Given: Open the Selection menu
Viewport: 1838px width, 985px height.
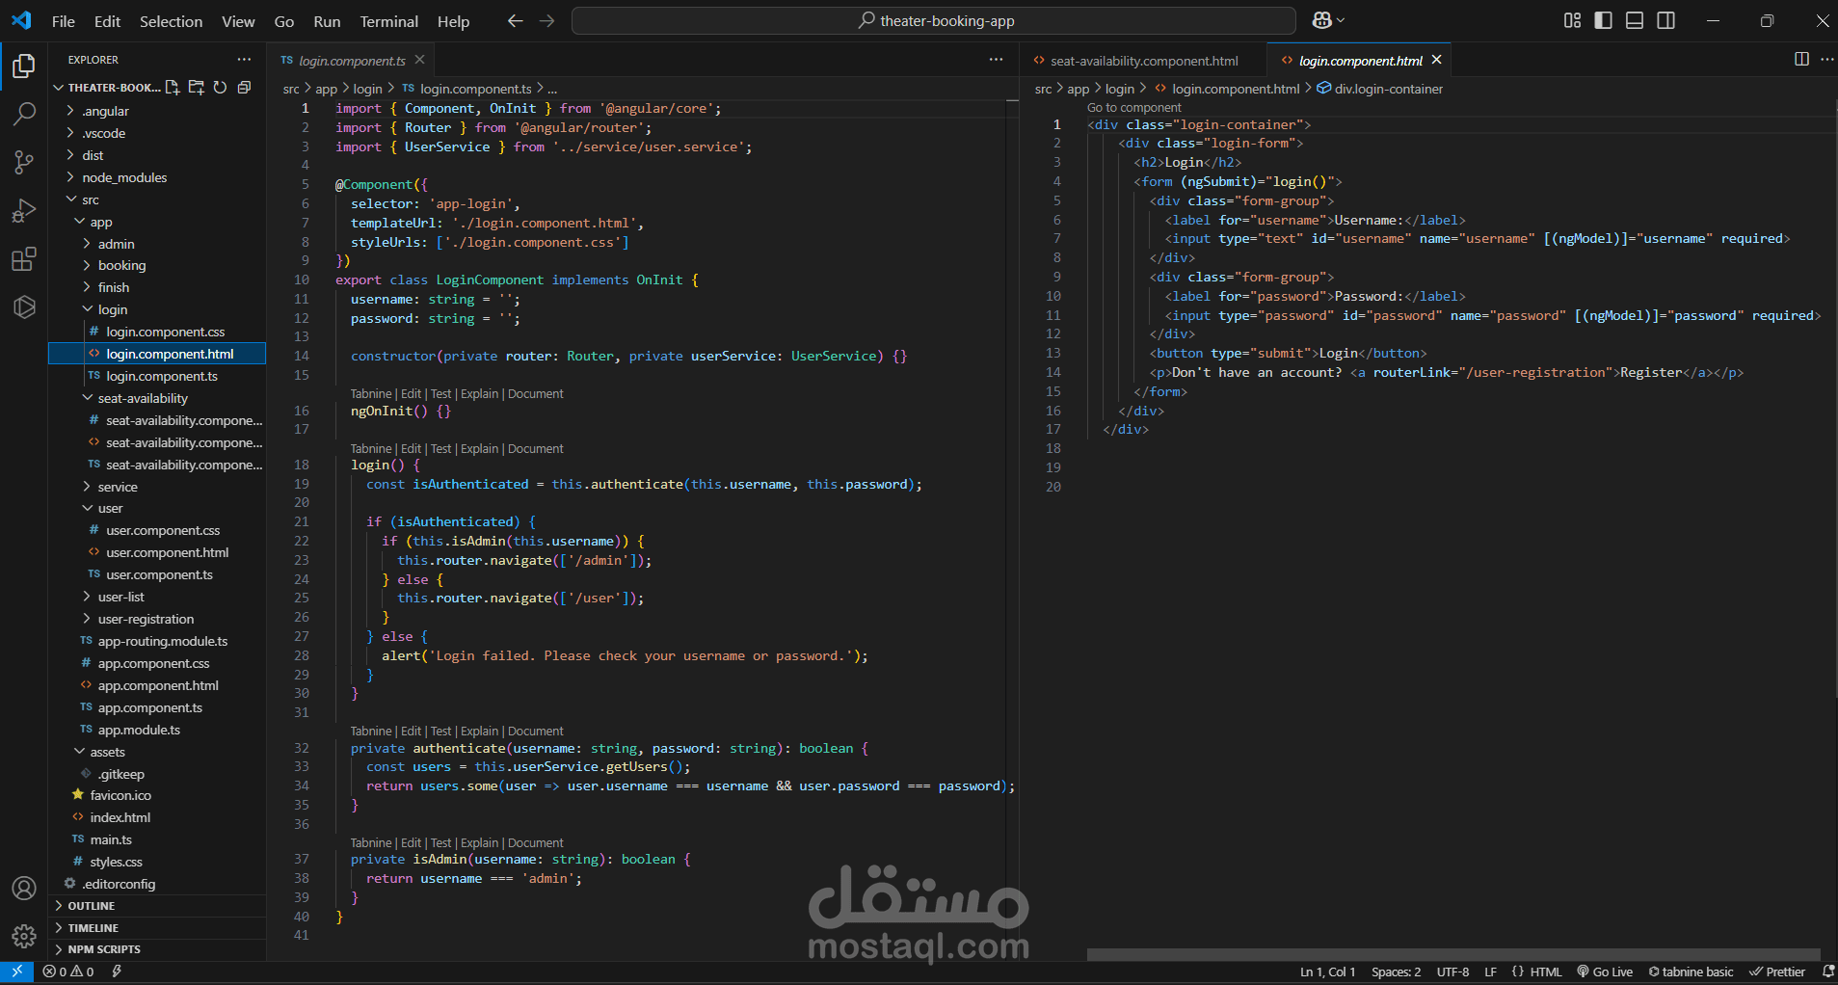Looking at the screenshot, I should pos(171,21).
